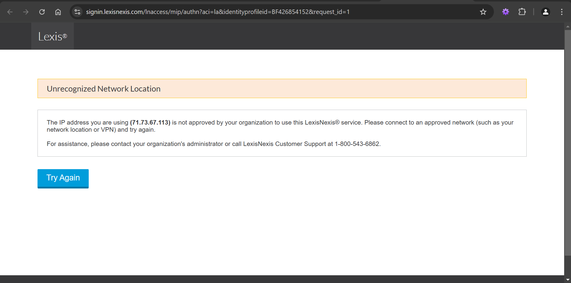Screen dimensions: 571x283
Task: Click the browser back arrow
Action: coord(10,12)
